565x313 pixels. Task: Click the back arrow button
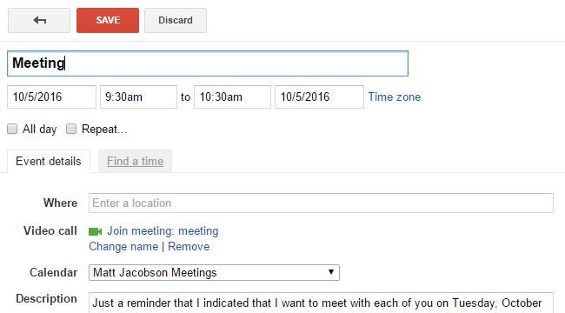pos(39,21)
